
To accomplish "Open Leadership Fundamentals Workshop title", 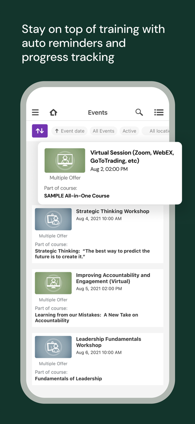I will click(108, 342).
